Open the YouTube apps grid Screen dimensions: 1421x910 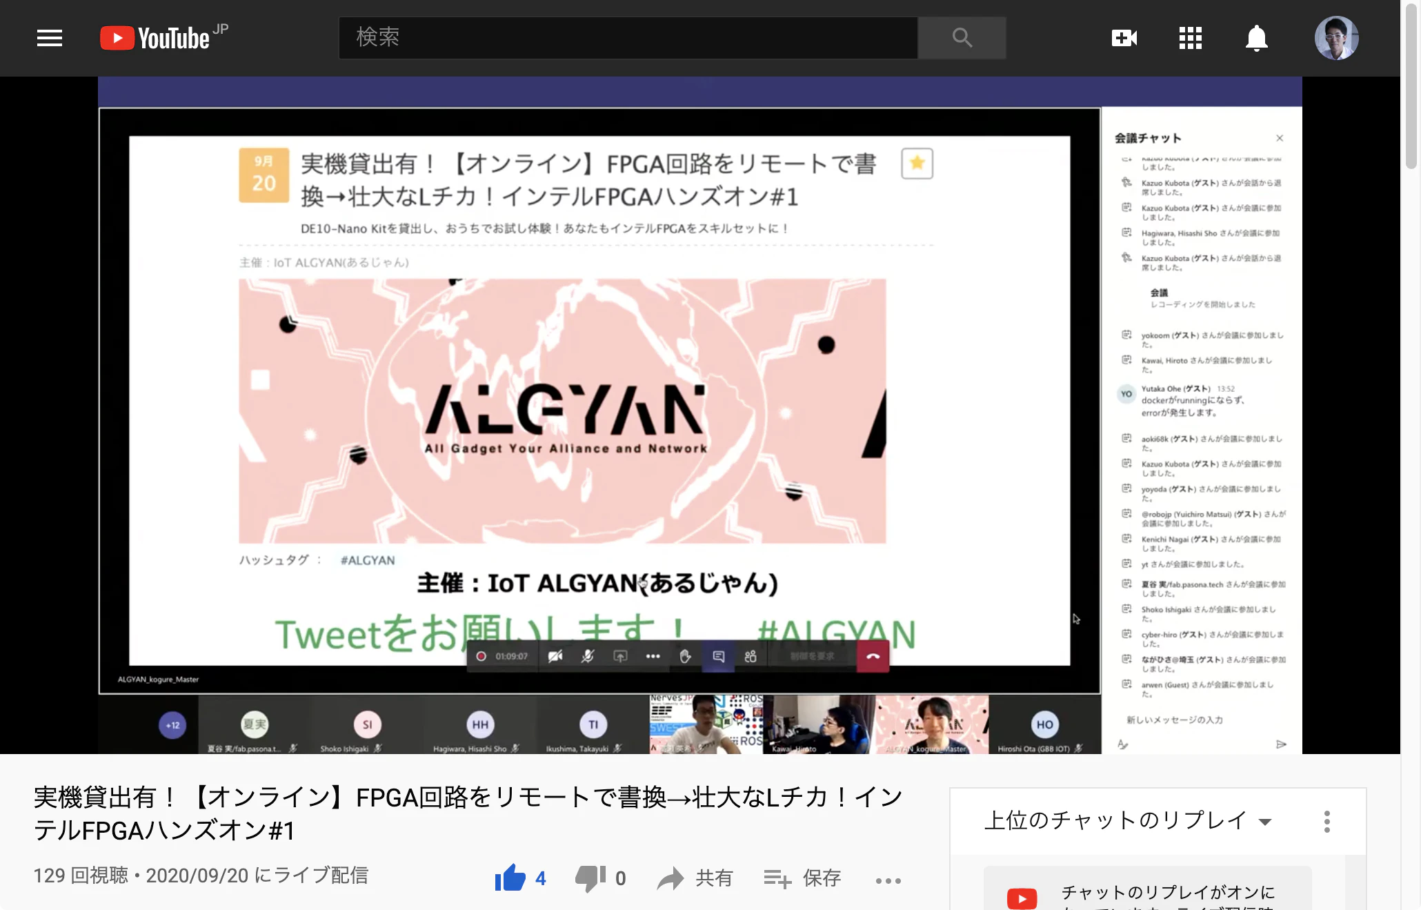(x=1190, y=38)
